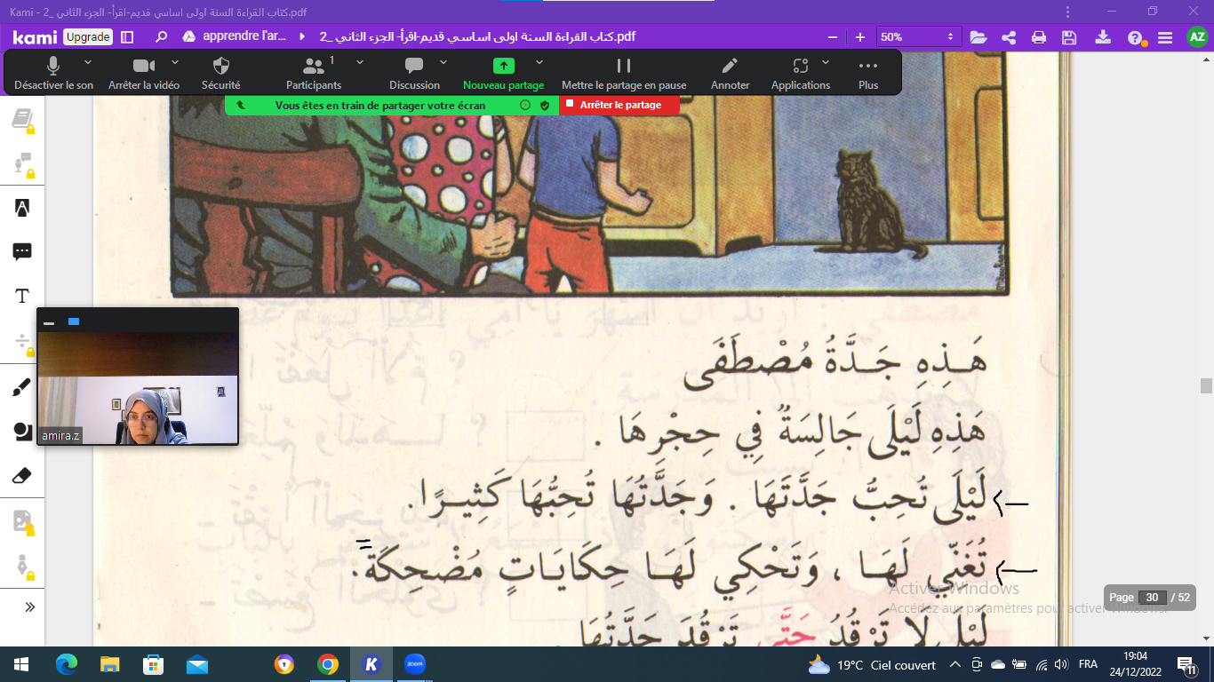This screenshot has height=682, width=1214.
Task: Expand the left toolbar double chevron
Action: [x=29, y=607]
